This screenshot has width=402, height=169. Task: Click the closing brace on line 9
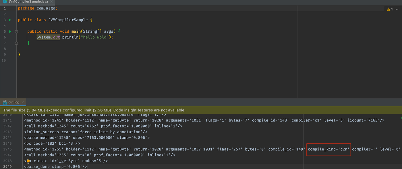[x=19, y=54]
